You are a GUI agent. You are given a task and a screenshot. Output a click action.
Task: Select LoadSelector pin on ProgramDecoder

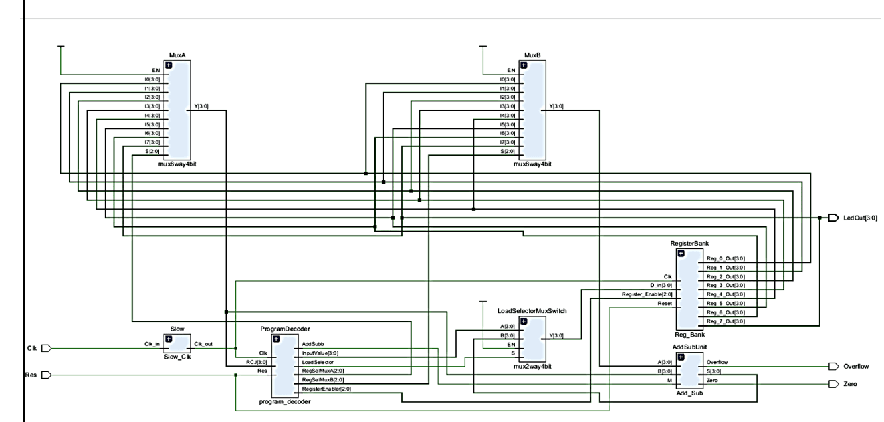point(318,362)
